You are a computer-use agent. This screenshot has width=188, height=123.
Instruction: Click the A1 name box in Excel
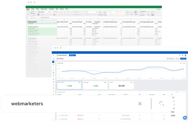(x=29, y=17)
